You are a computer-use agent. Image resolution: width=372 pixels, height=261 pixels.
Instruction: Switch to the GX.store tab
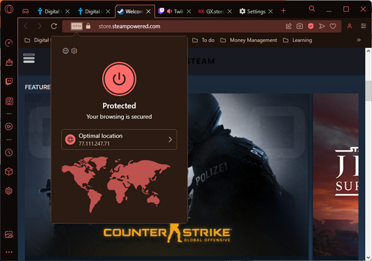(x=212, y=11)
